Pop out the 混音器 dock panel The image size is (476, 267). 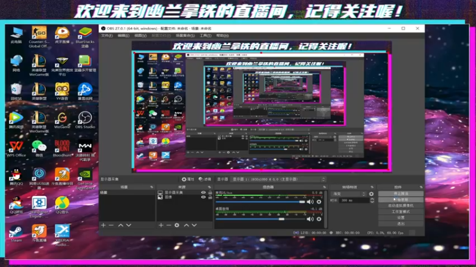(324, 187)
